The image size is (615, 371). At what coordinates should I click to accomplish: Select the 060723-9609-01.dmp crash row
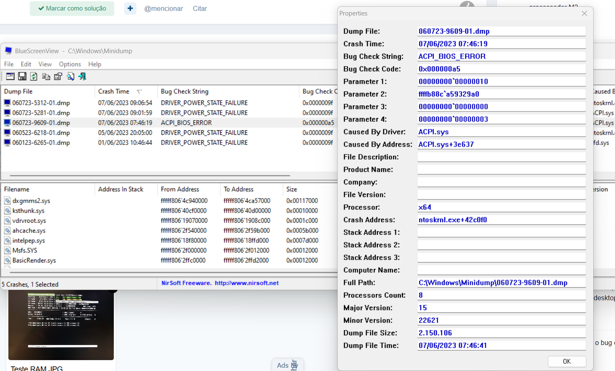point(169,123)
